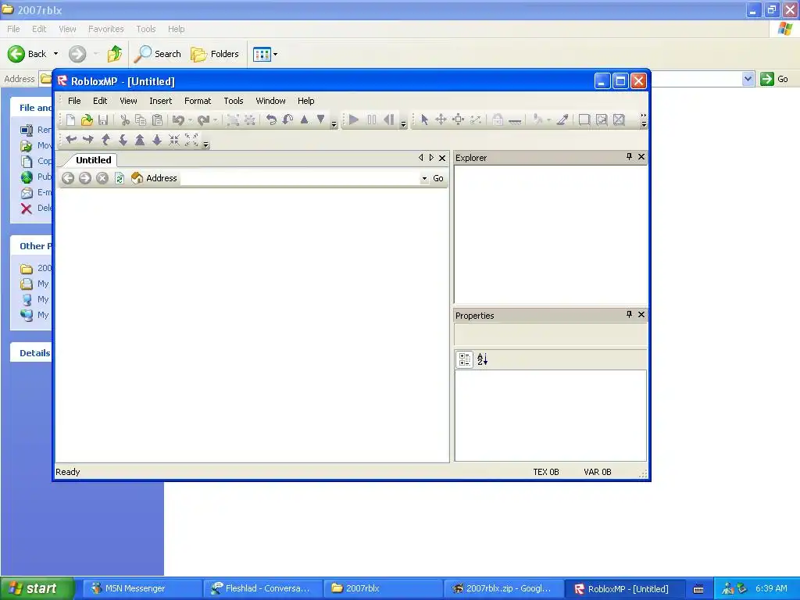Screen dimensions: 800x600
Task: Select the arrow pointer tool
Action: [x=424, y=120]
